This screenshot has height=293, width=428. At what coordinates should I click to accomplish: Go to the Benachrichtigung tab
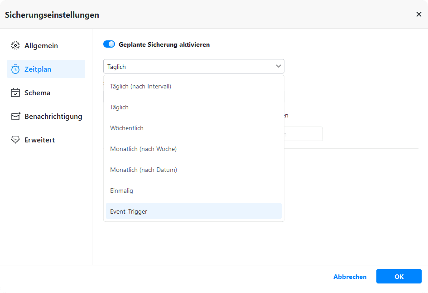[x=53, y=117]
